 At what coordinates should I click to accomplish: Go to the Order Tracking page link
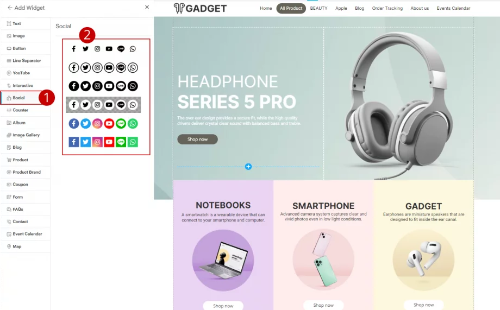pos(387,8)
